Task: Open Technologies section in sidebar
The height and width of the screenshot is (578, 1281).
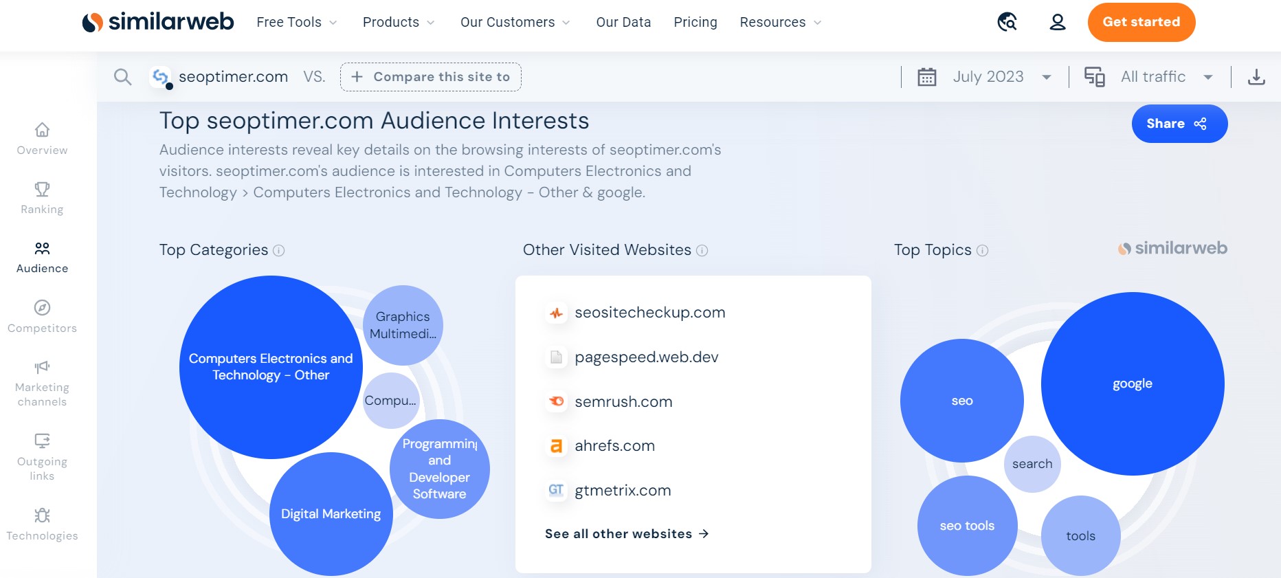Action: [42, 524]
